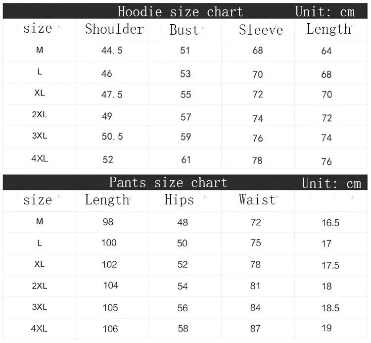Select the Hips column header
The width and height of the screenshot is (371, 343).
coord(179,199)
